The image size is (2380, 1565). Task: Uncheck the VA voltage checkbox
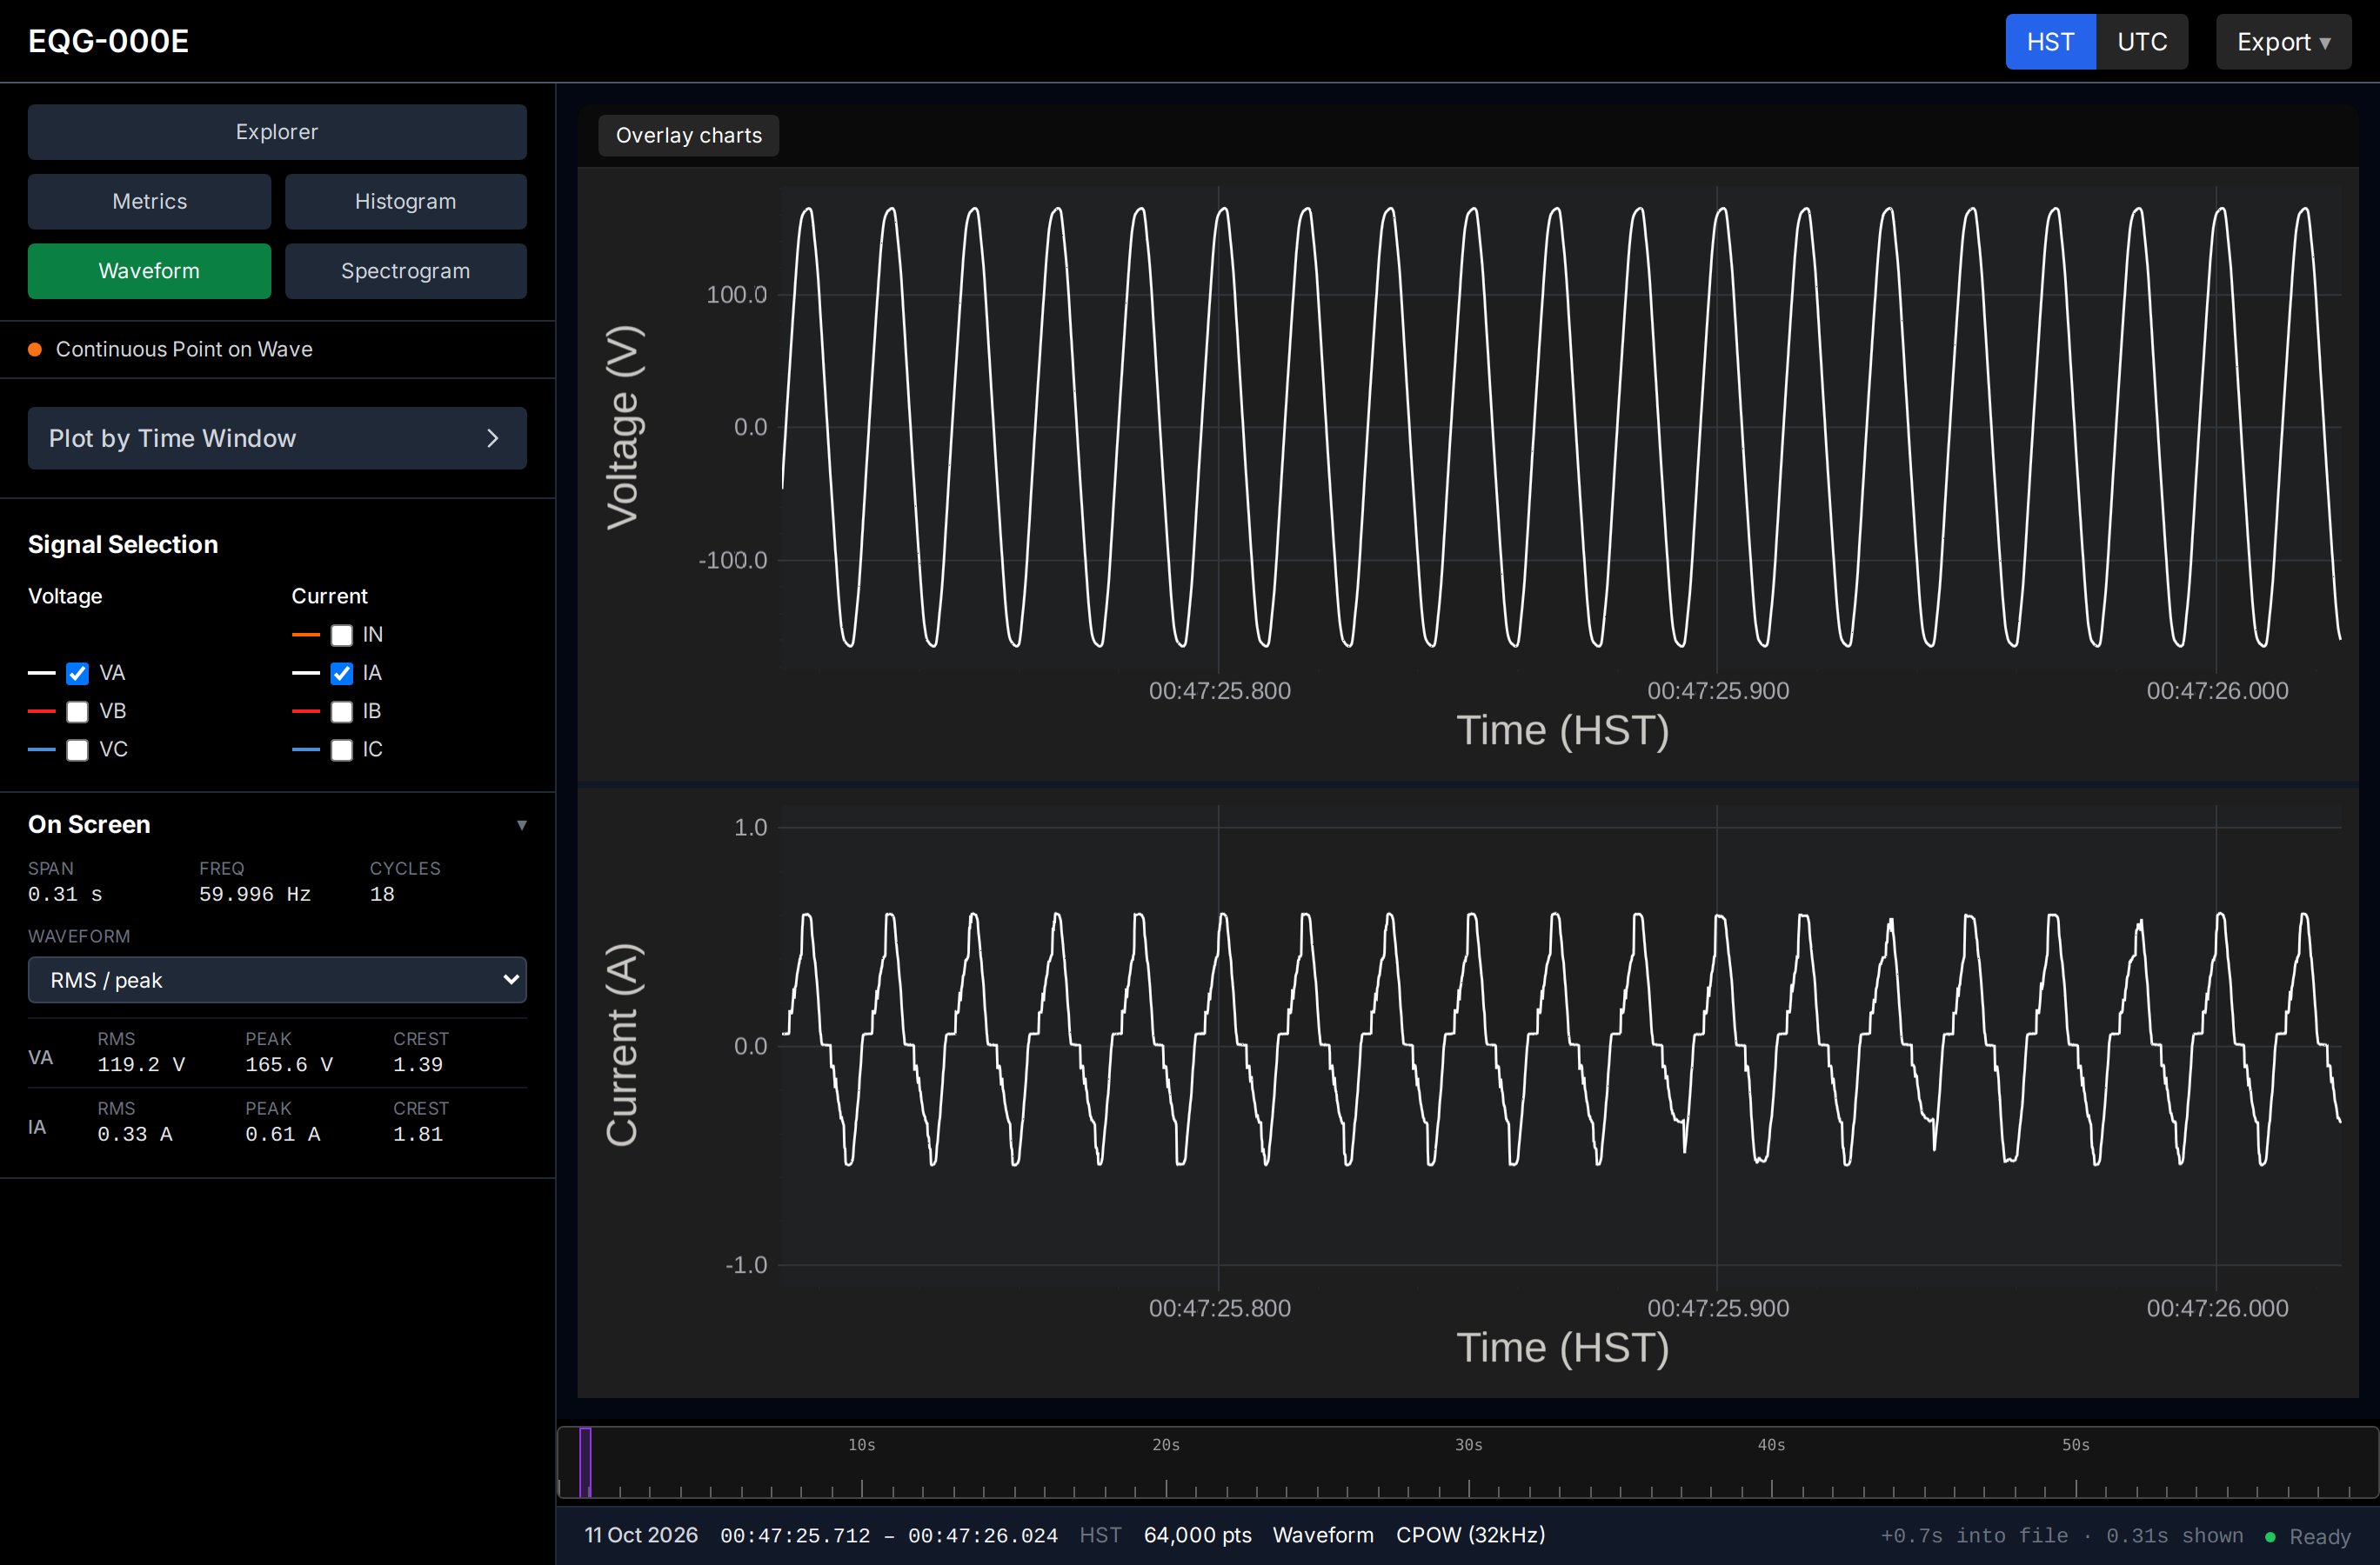[77, 674]
